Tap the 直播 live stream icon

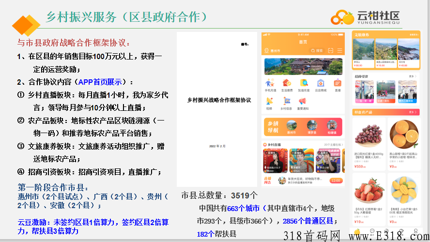click(x=338, y=83)
